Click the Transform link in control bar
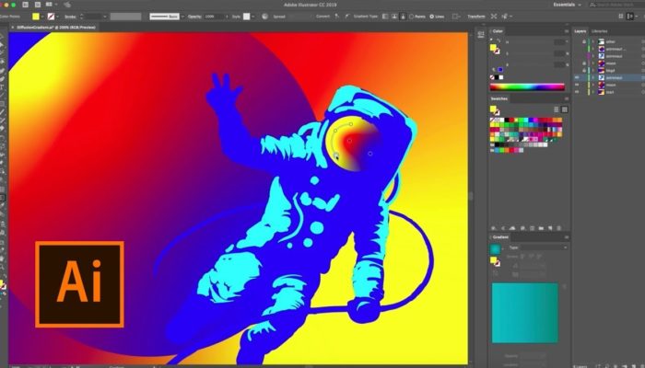This screenshot has height=368, width=645. [476, 17]
